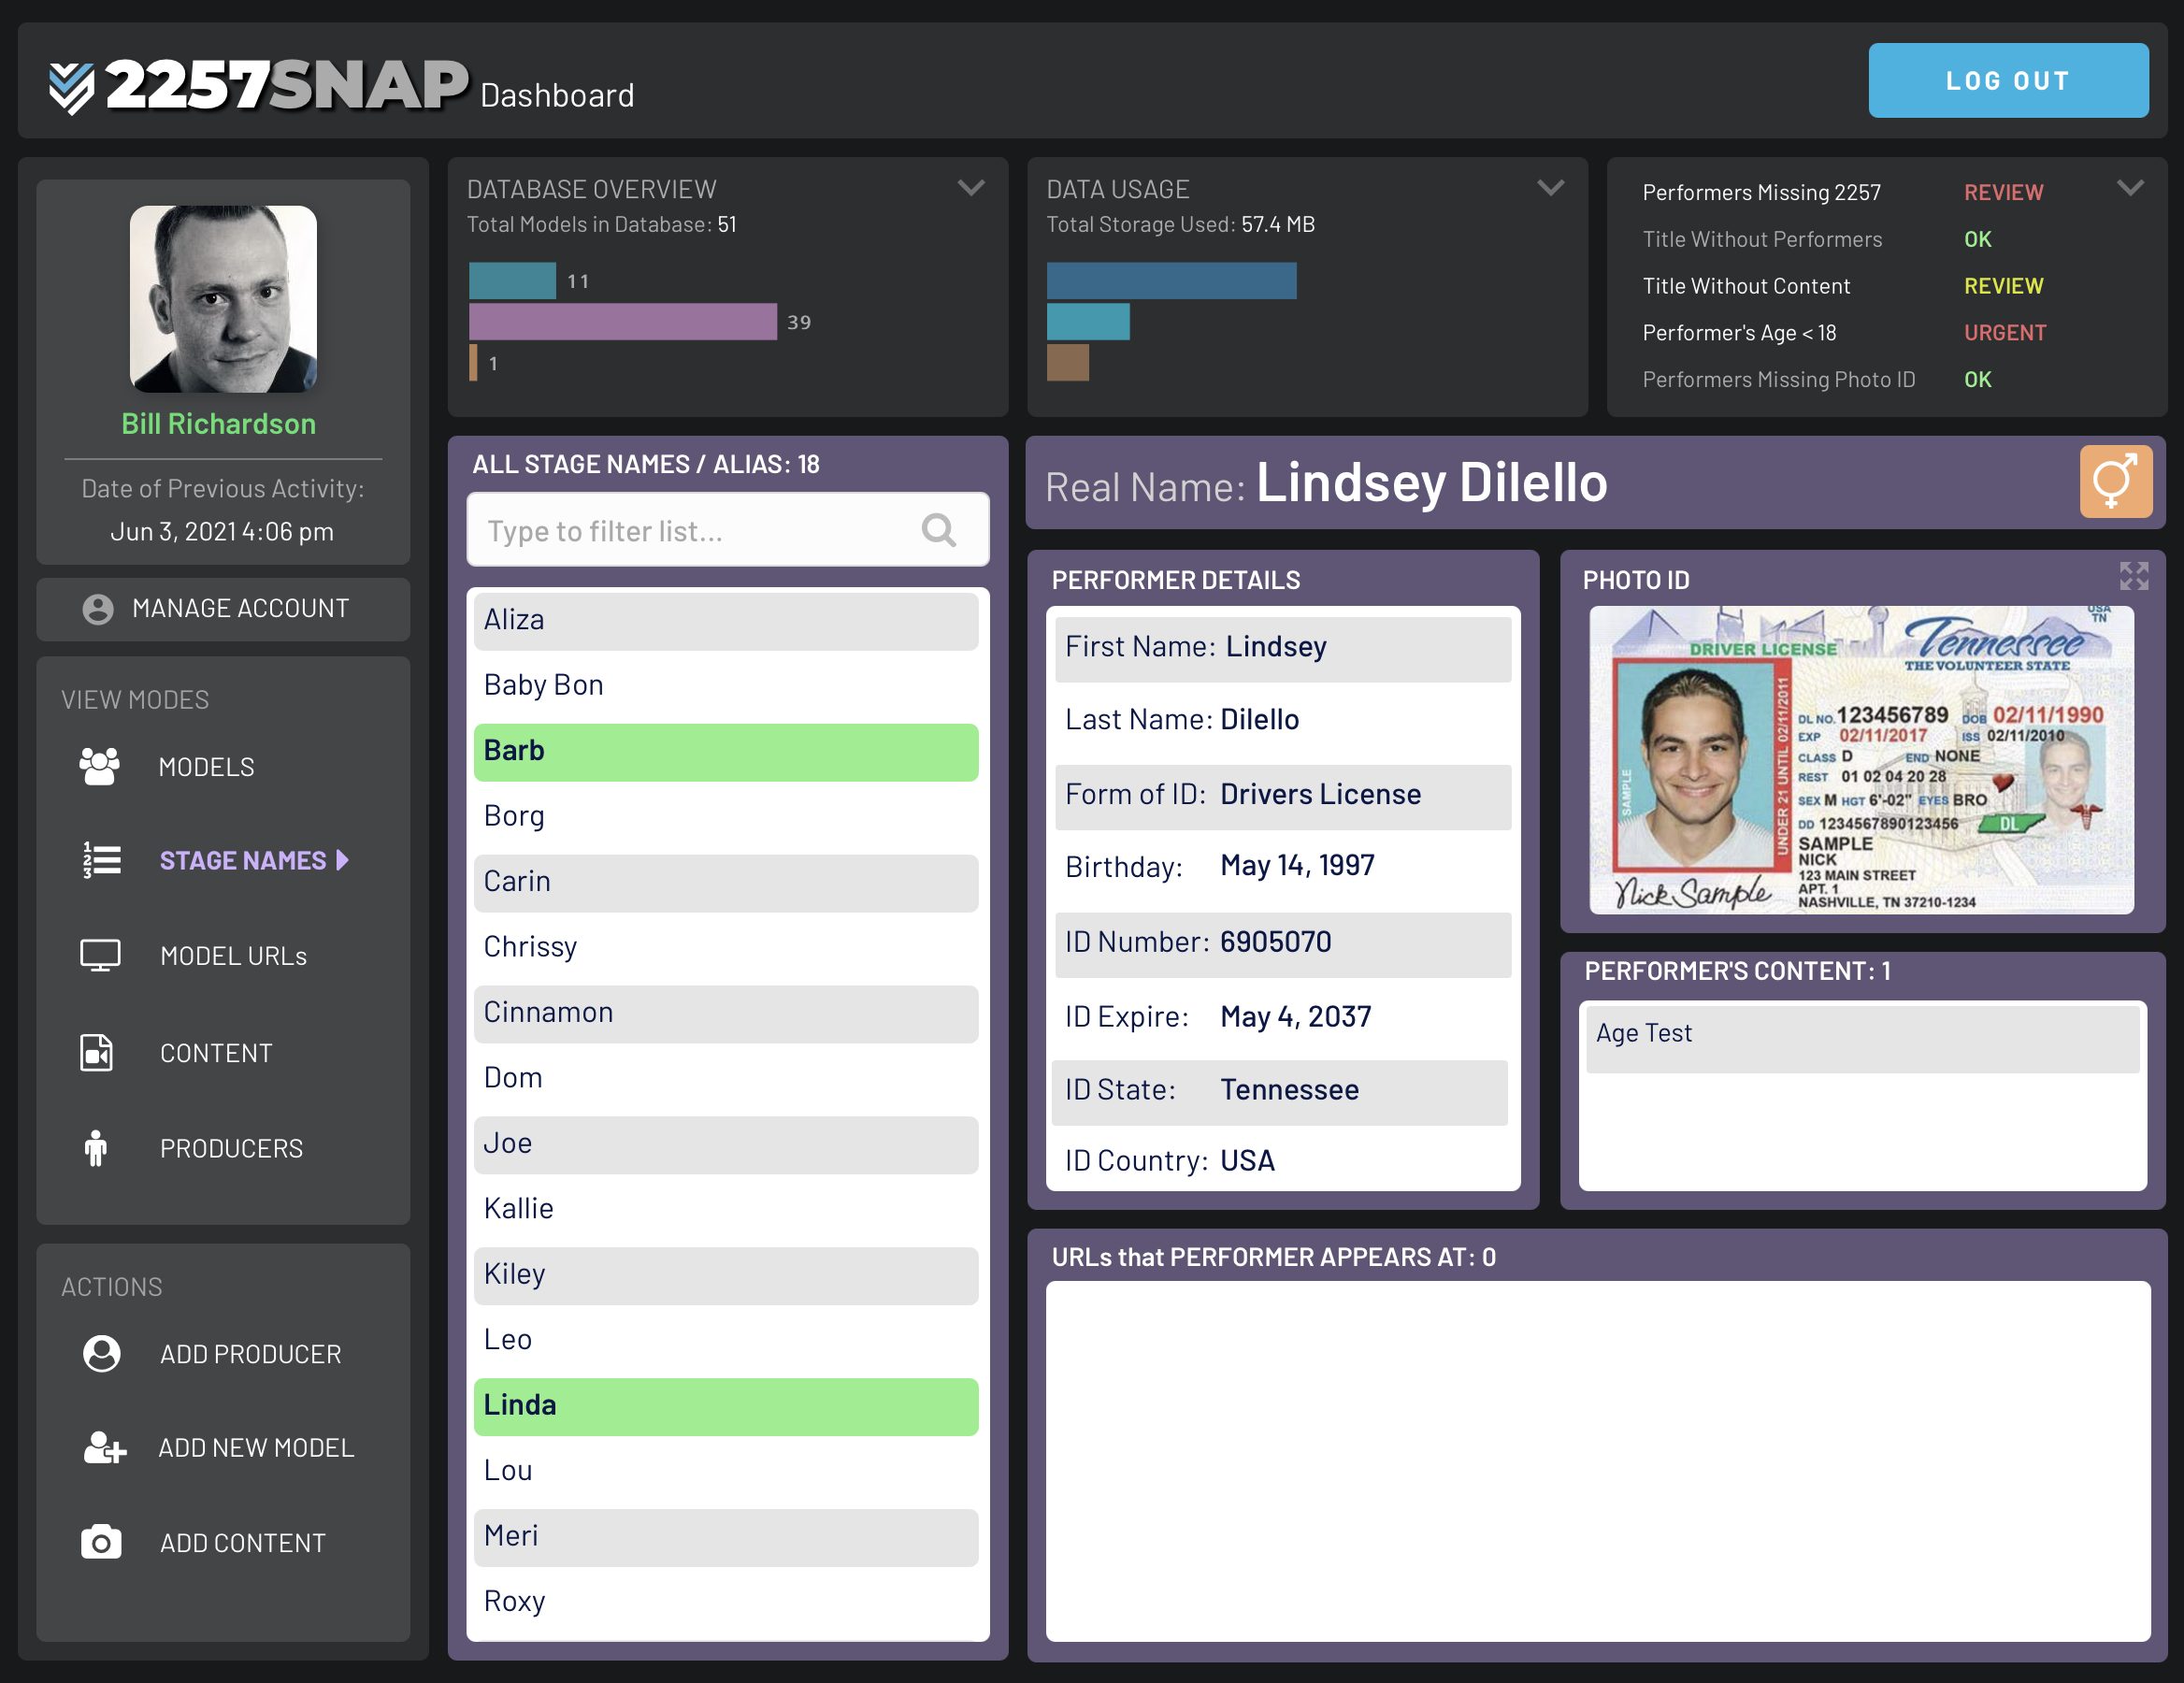Click the Producers person icon
The width and height of the screenshot is (2184, 1683).
[x=96, y=1148]
